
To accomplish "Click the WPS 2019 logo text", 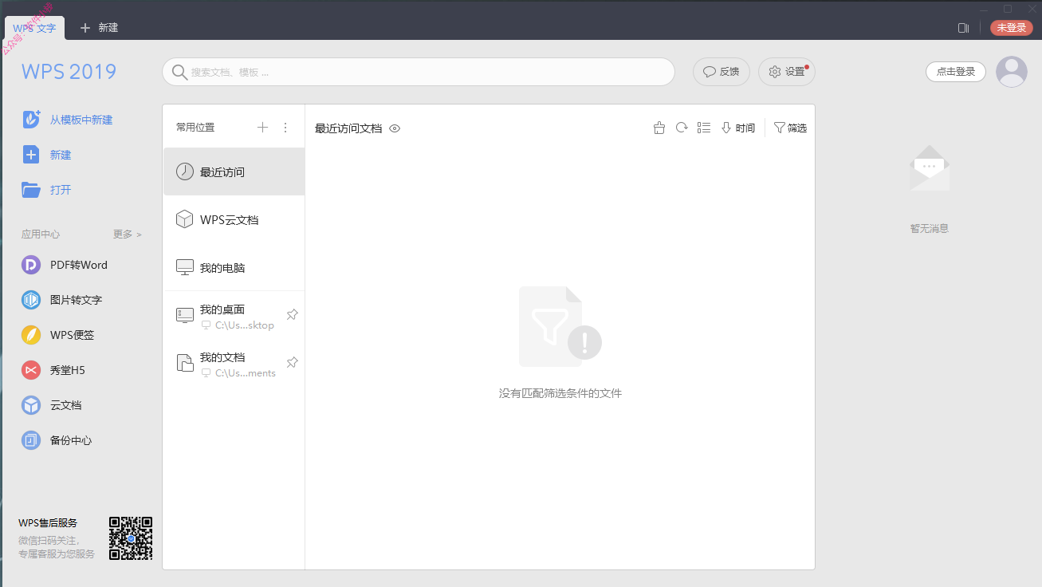I will 69,72.
